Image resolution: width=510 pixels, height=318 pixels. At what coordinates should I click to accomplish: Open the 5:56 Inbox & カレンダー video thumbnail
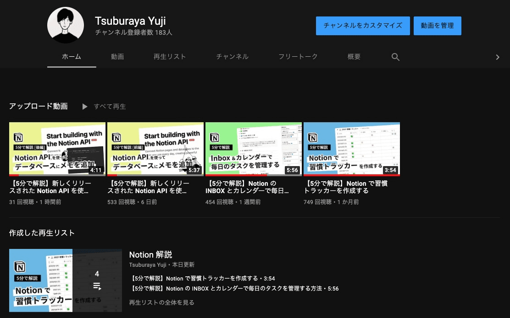pos(253,149)
